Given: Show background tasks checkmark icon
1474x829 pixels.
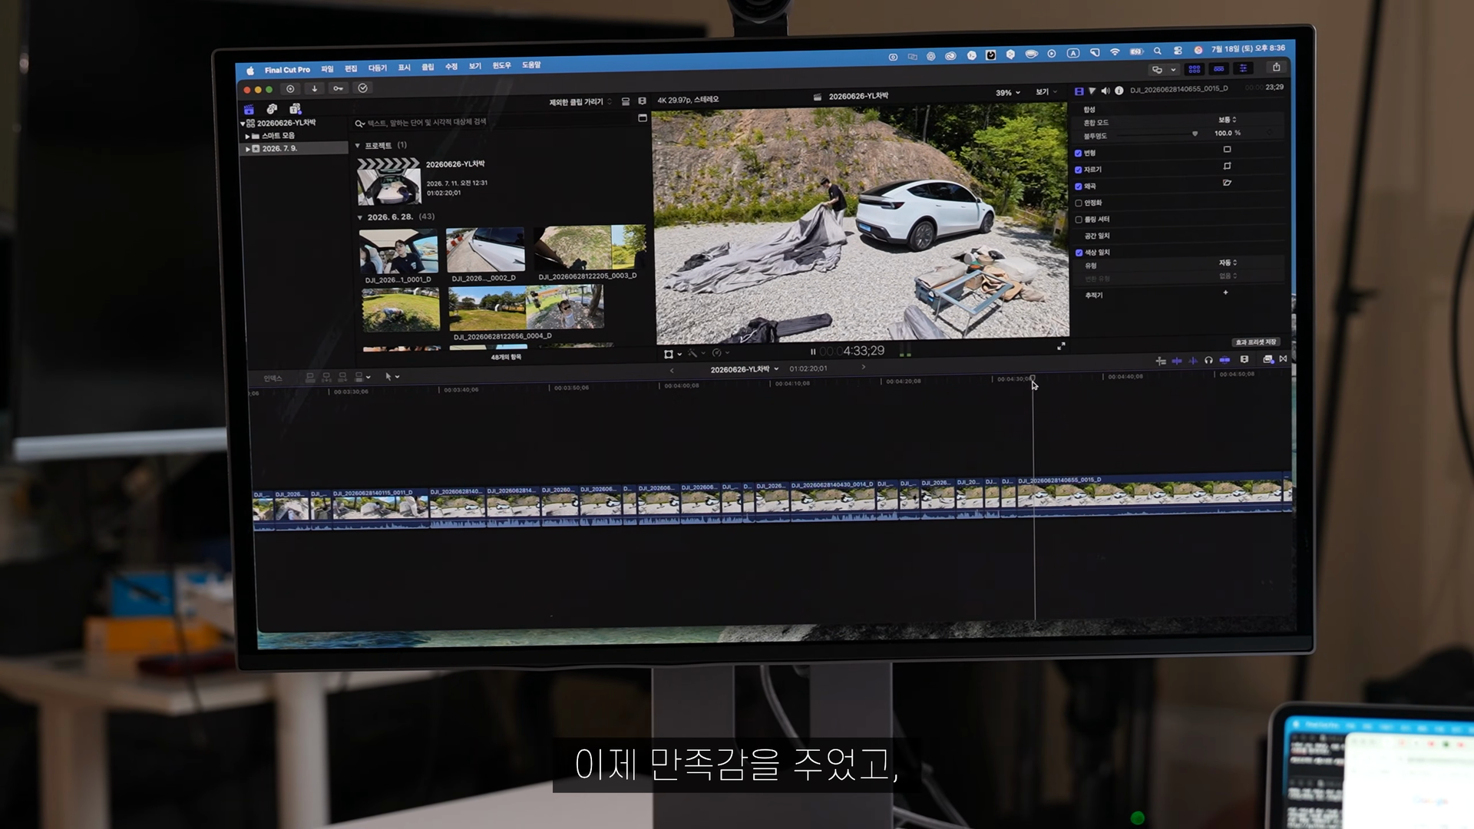Looking at the screenshot, I should click(x=363, y=88).
